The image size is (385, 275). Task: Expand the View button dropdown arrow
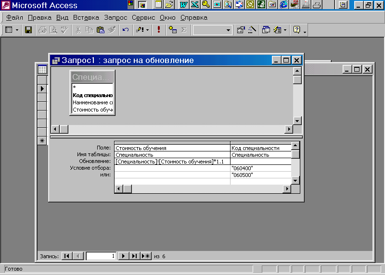pyautogui.click(x=17, y=30)
